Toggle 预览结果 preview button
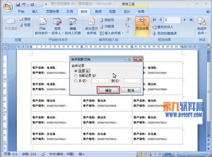 click(x=142, y=26)
